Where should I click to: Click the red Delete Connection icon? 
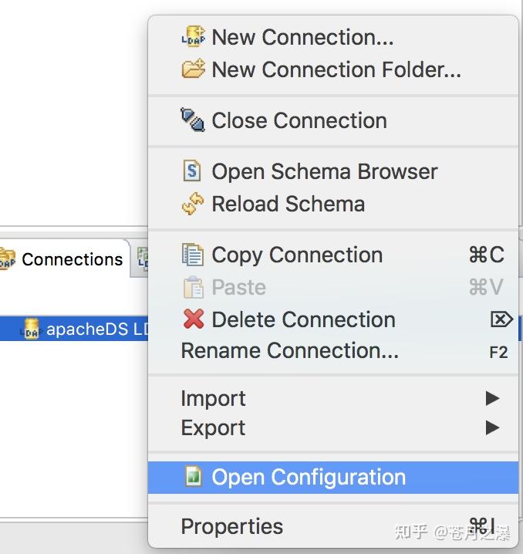pyautogui.click(x=192, y=319)
